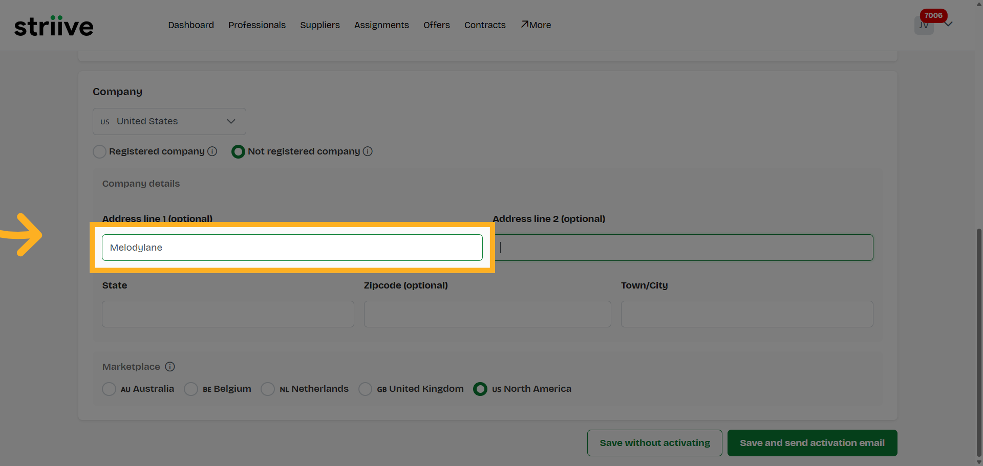The height and width of the screenshot is (466, 983).
Task: Click the external-link arrow on More
Action: tap(524, 24)
